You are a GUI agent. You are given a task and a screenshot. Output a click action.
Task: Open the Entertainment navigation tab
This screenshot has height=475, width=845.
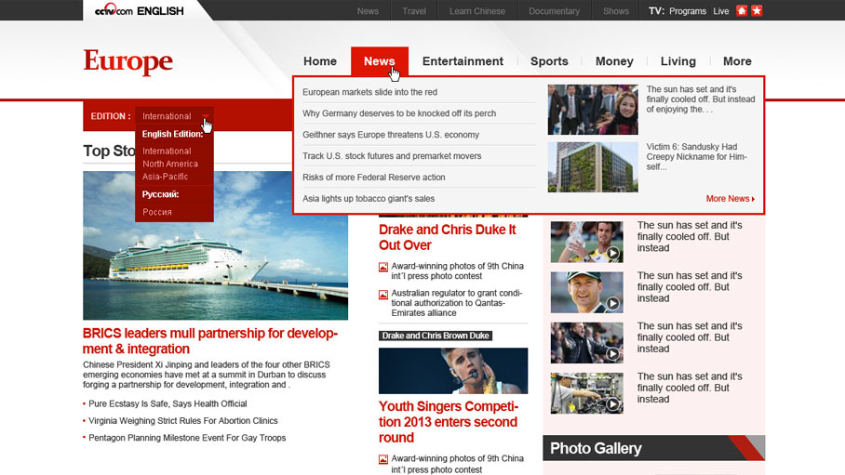pos(463,61)
